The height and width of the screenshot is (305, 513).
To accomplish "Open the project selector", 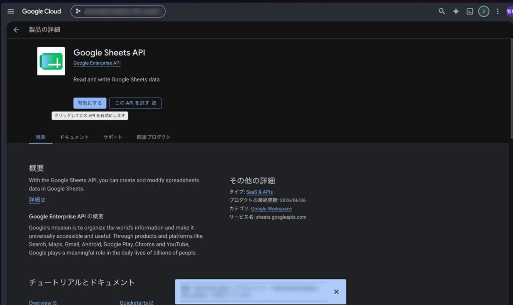I will click(118, 12).
